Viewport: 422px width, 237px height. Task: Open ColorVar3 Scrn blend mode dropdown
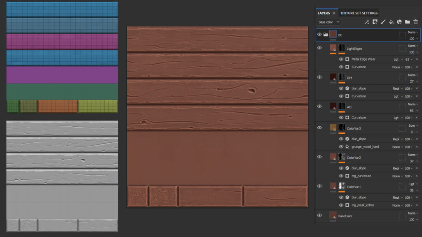[x=413, y=126]
